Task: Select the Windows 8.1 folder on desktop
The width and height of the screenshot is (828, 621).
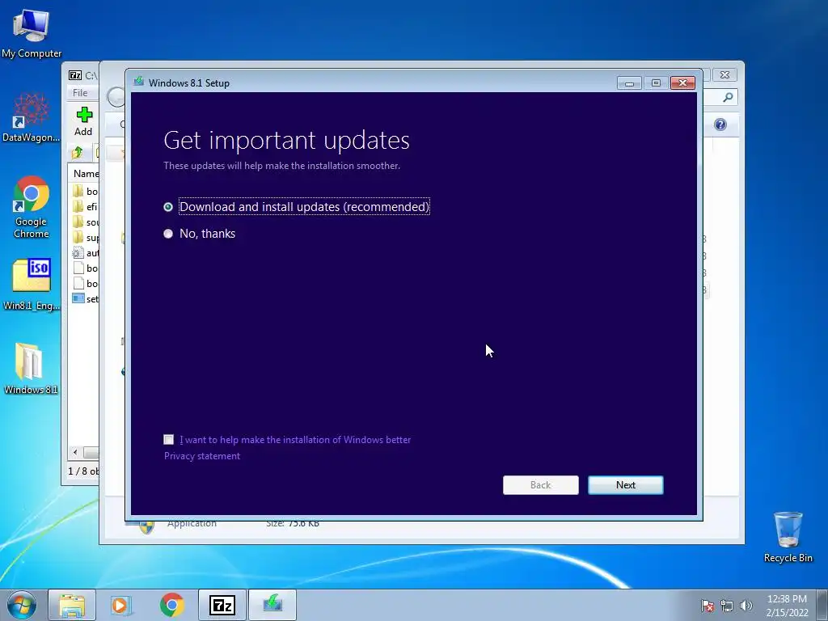Action: point(31,368)
